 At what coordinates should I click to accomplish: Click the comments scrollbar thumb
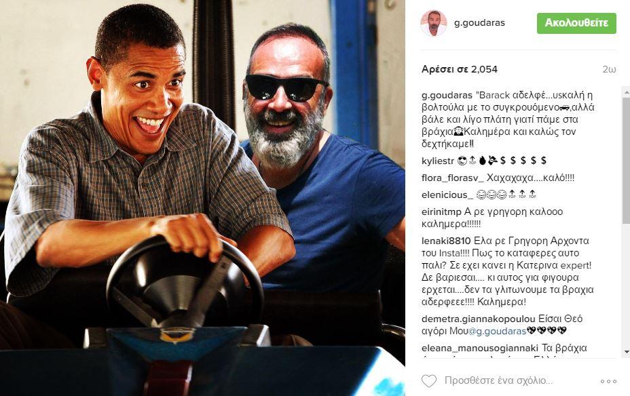tap(626, 159)
